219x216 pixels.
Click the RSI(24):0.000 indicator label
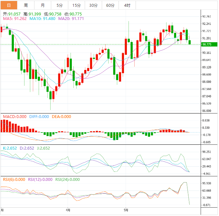click(x=68, y=180)
